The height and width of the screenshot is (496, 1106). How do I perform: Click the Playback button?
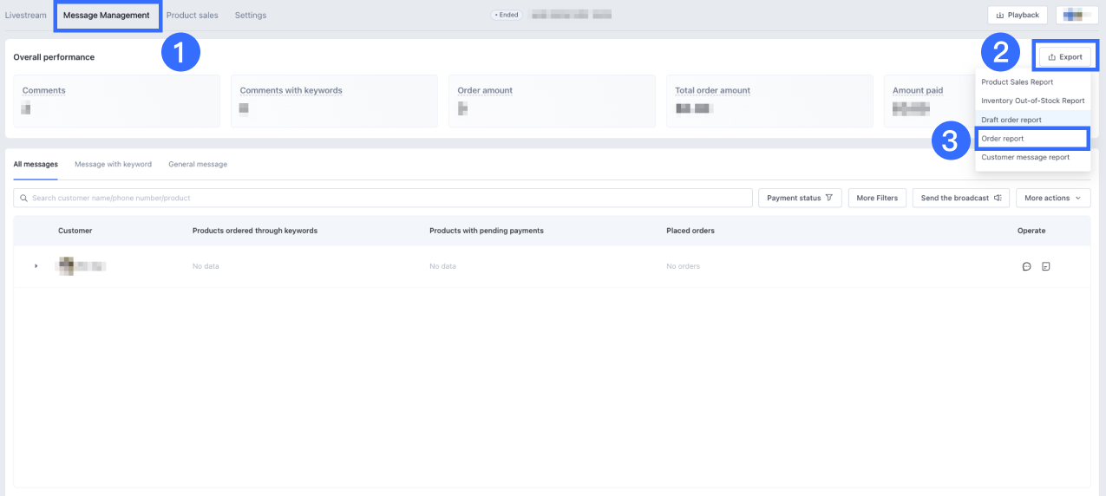(x=1017, y=15)
